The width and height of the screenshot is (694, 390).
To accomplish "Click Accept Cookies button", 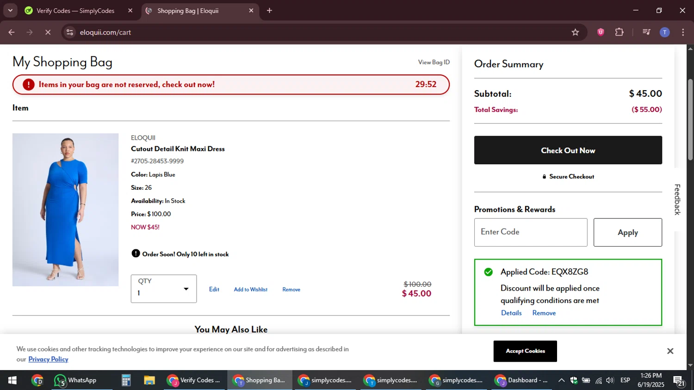I will click(525, 351).
